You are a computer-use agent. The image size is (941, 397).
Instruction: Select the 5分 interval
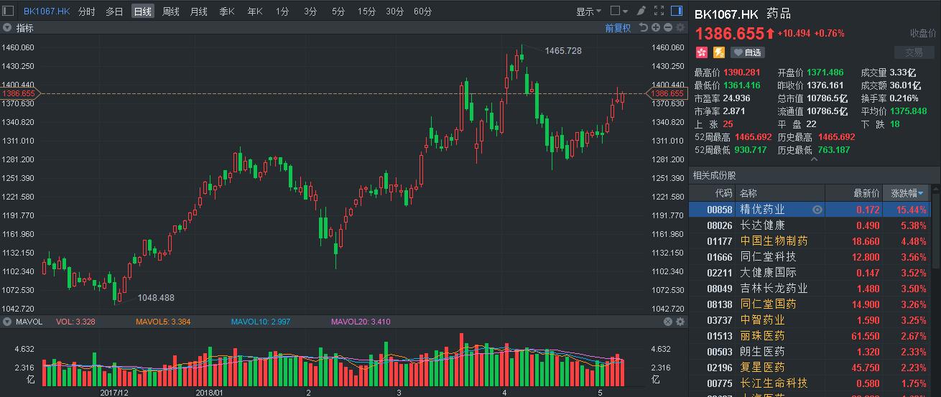(338, 11)
